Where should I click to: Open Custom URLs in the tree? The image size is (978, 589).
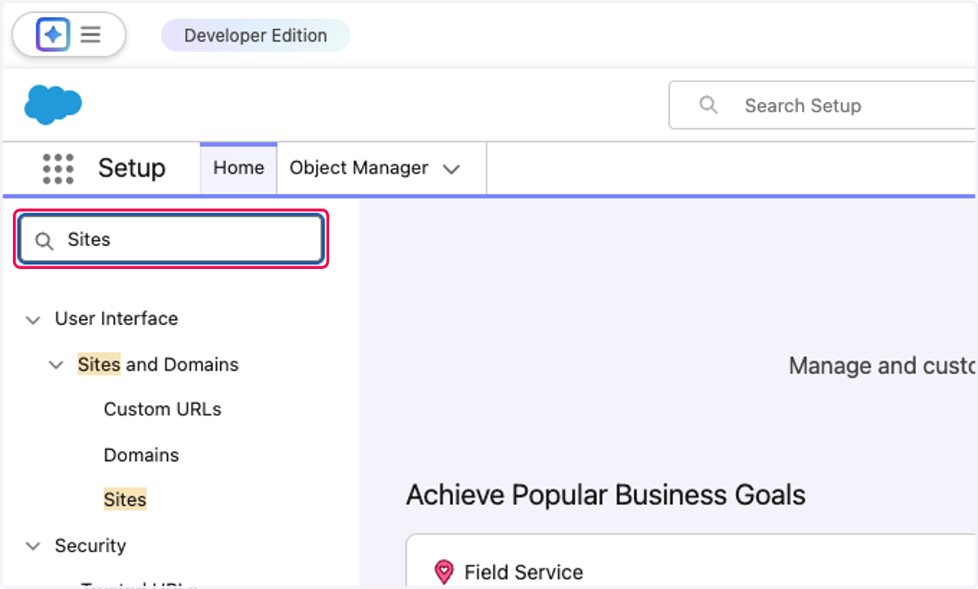coord(162,409)
